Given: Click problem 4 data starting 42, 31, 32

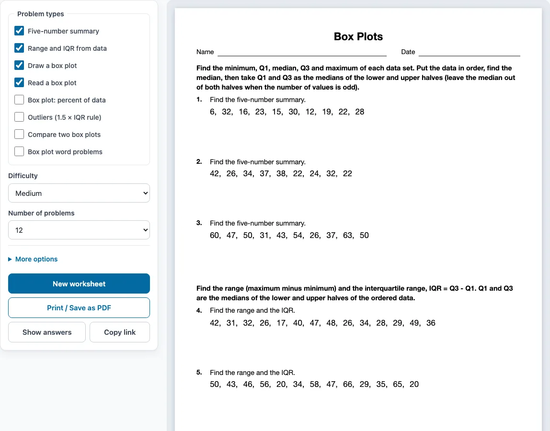Looking at the screenshot, I should (322, 323).
